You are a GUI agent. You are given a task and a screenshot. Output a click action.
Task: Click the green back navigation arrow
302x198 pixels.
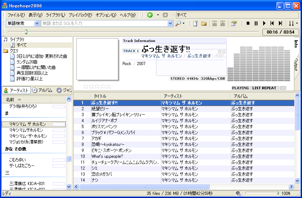150,15
